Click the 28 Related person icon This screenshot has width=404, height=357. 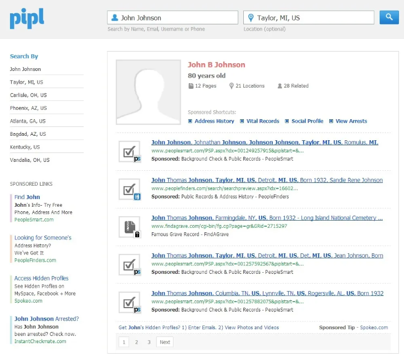tap(279, 86)
